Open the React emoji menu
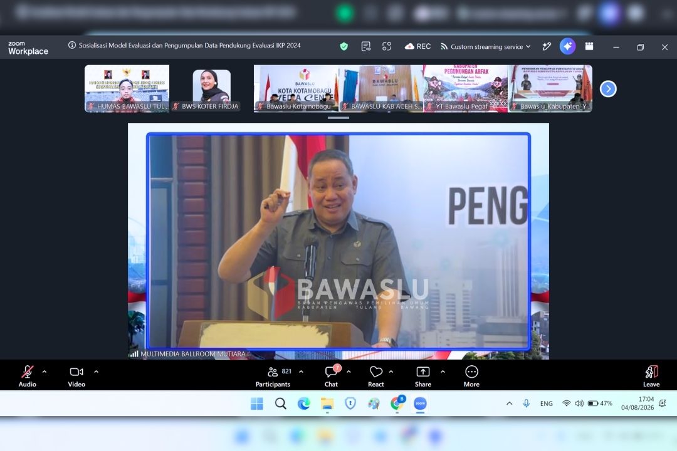The image size is (677, 451). tap(376, 376)
